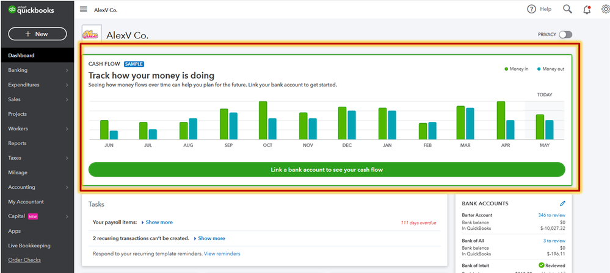
Task: Click the Money out legend dot
Action: pos(539,69)
